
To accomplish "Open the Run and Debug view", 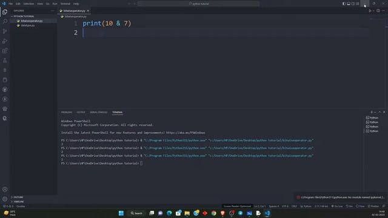I will (5, 41).
